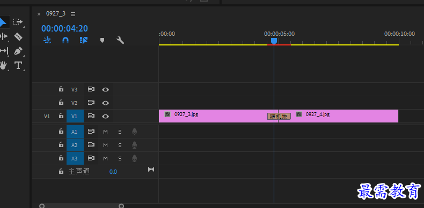Viewport: 424px width, 208px height.
Task: Click fx badge on 0927_3.jpg clip
Action: 167,114
